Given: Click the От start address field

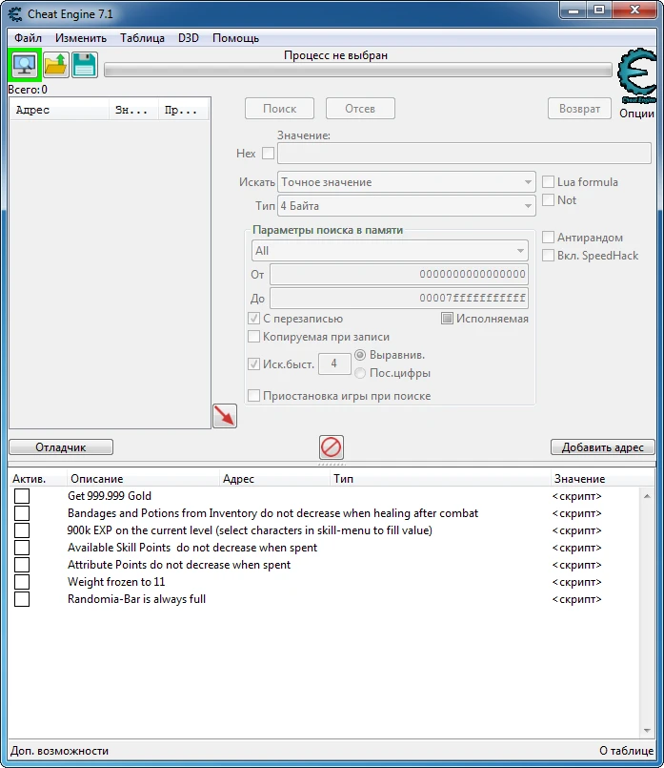Looking at the screenshot, I should click(x=399, y=275).
